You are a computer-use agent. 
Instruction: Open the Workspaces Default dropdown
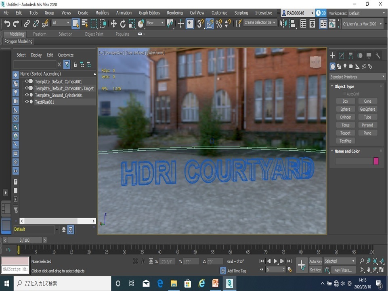tap(367, 13)
